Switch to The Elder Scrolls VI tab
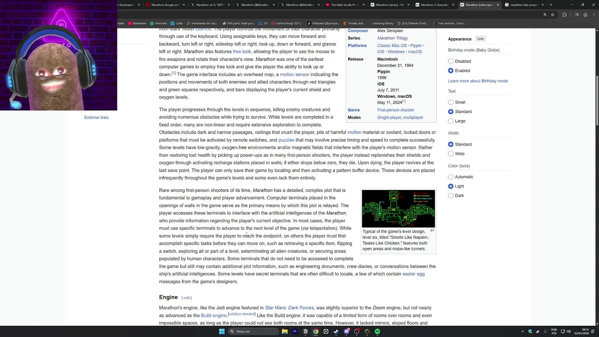The height and width of the screenshot is (337, 599). click(x=344, y=5)
